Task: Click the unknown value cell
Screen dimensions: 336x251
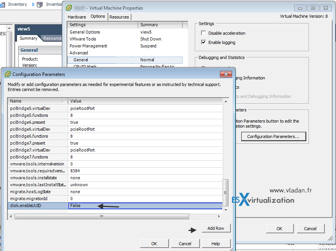Action: coord(145,185)
